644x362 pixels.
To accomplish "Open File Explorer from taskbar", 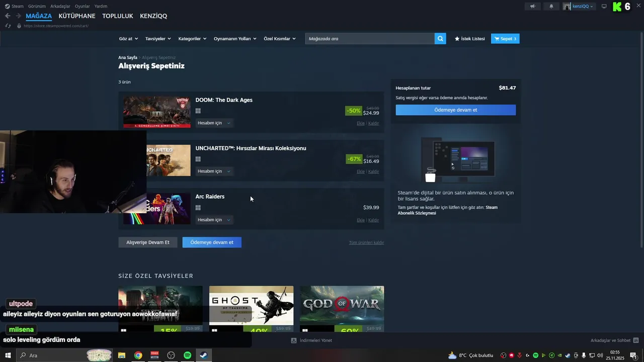I will point(122,355).
